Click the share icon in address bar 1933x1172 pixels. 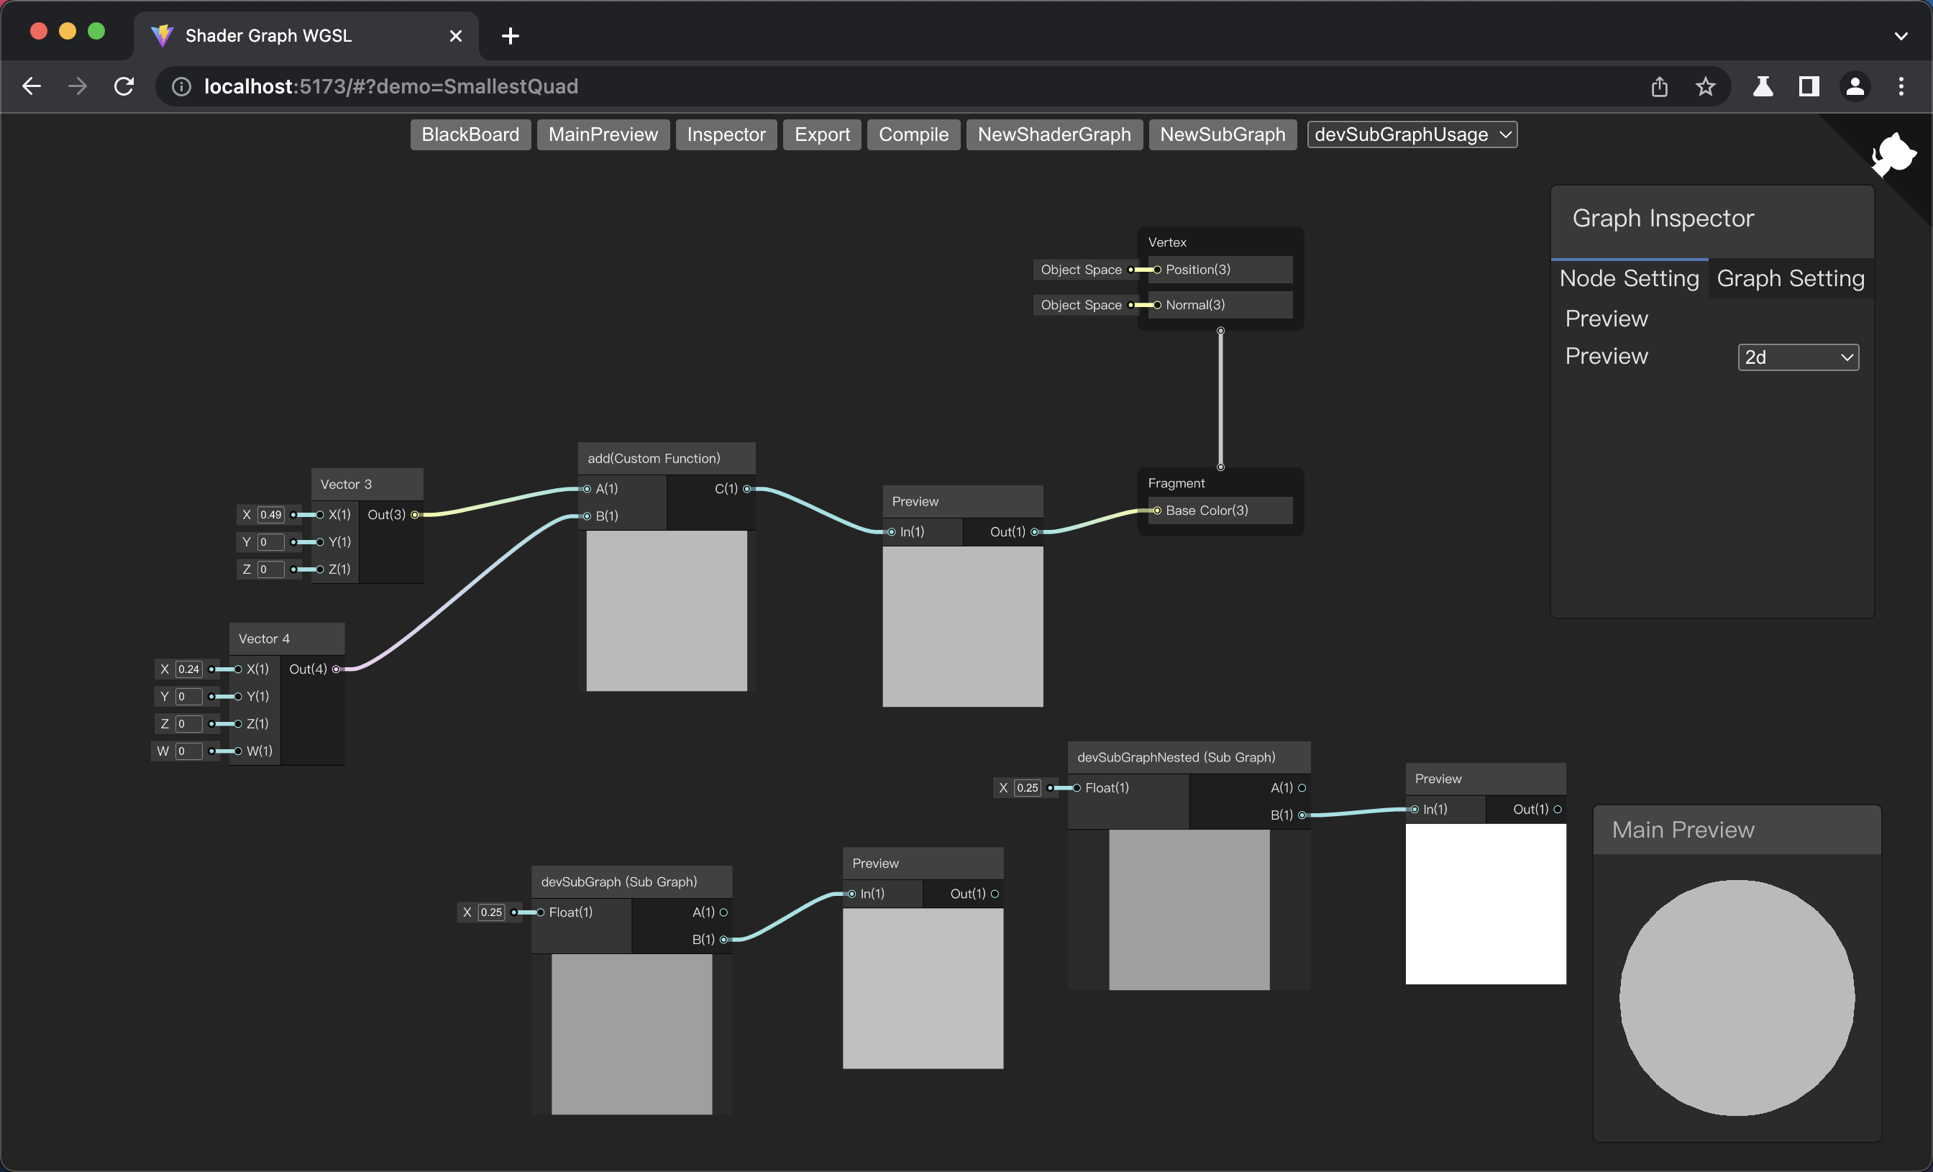pyautogui.click(x=1658, y=86)
